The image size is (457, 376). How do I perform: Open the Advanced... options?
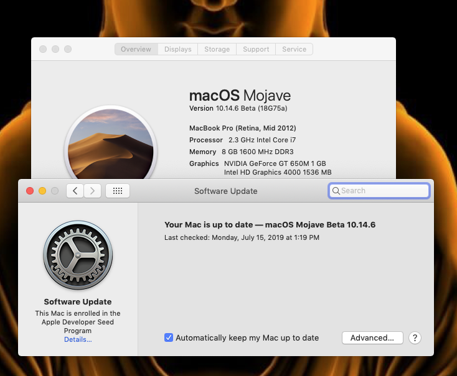coord(372,338)
